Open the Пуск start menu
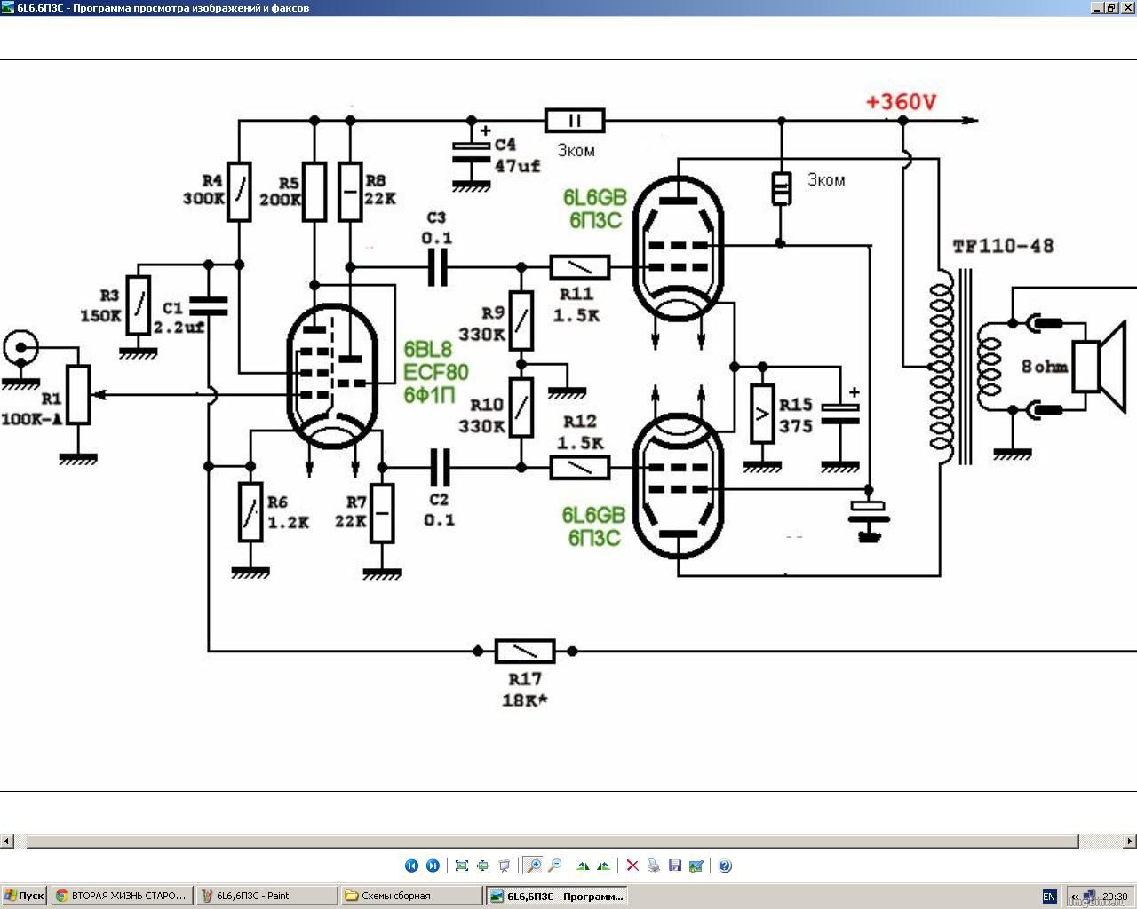 click(x=24, y=896)
